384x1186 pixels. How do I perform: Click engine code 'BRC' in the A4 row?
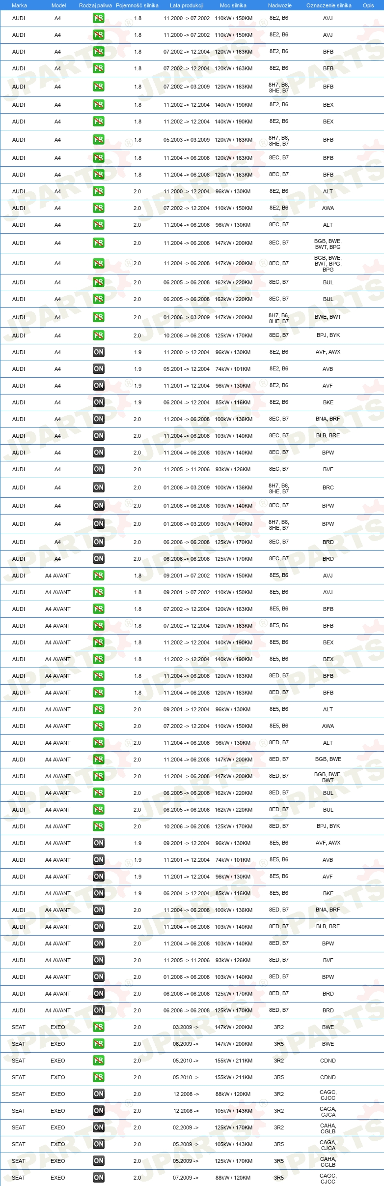pyautogui.click(x=328, y=487)
